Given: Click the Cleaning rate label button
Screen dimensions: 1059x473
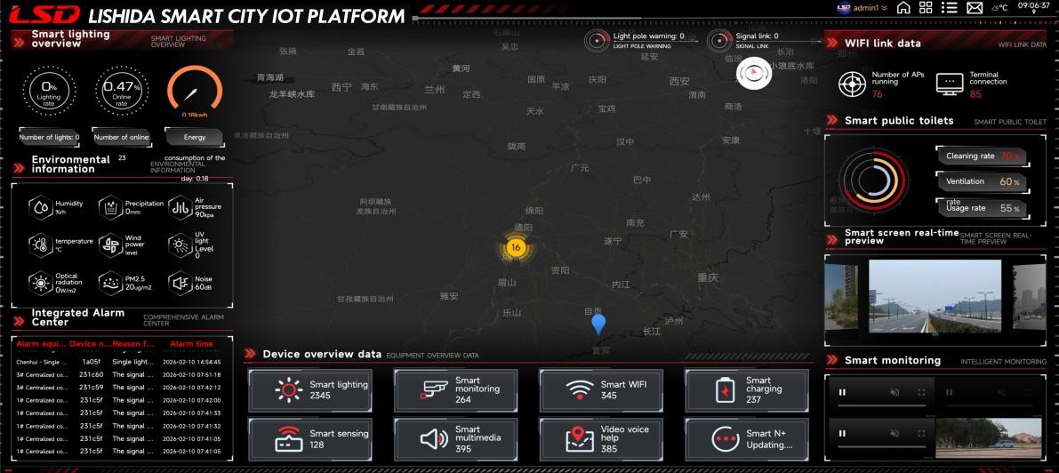Looking at the screenshot, I should [x=980, y=156].
